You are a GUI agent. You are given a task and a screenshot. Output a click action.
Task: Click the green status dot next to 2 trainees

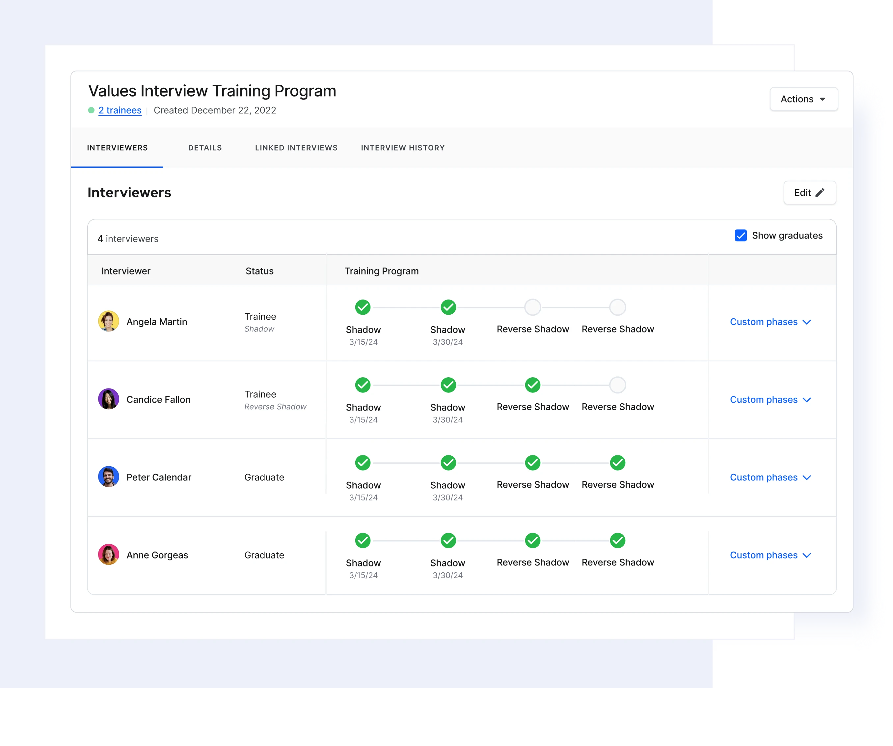(x=92, y=110)
